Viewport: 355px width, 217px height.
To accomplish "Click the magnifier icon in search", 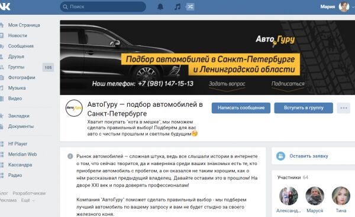I will click(x=65, y=6).
